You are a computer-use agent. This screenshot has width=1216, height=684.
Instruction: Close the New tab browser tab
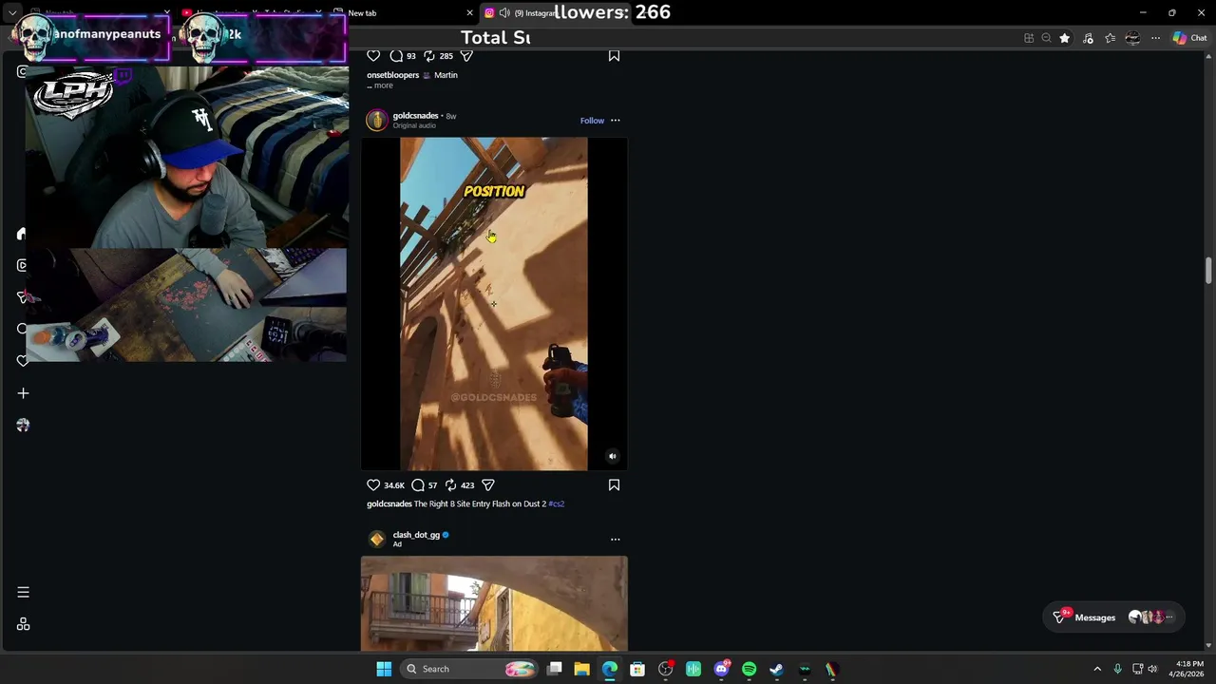pyautogui.click(x=469, y=12)
